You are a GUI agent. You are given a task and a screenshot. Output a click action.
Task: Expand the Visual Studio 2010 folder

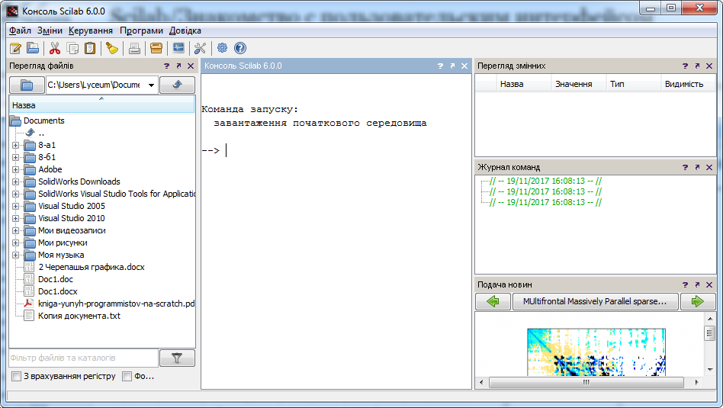coord(16,219)
